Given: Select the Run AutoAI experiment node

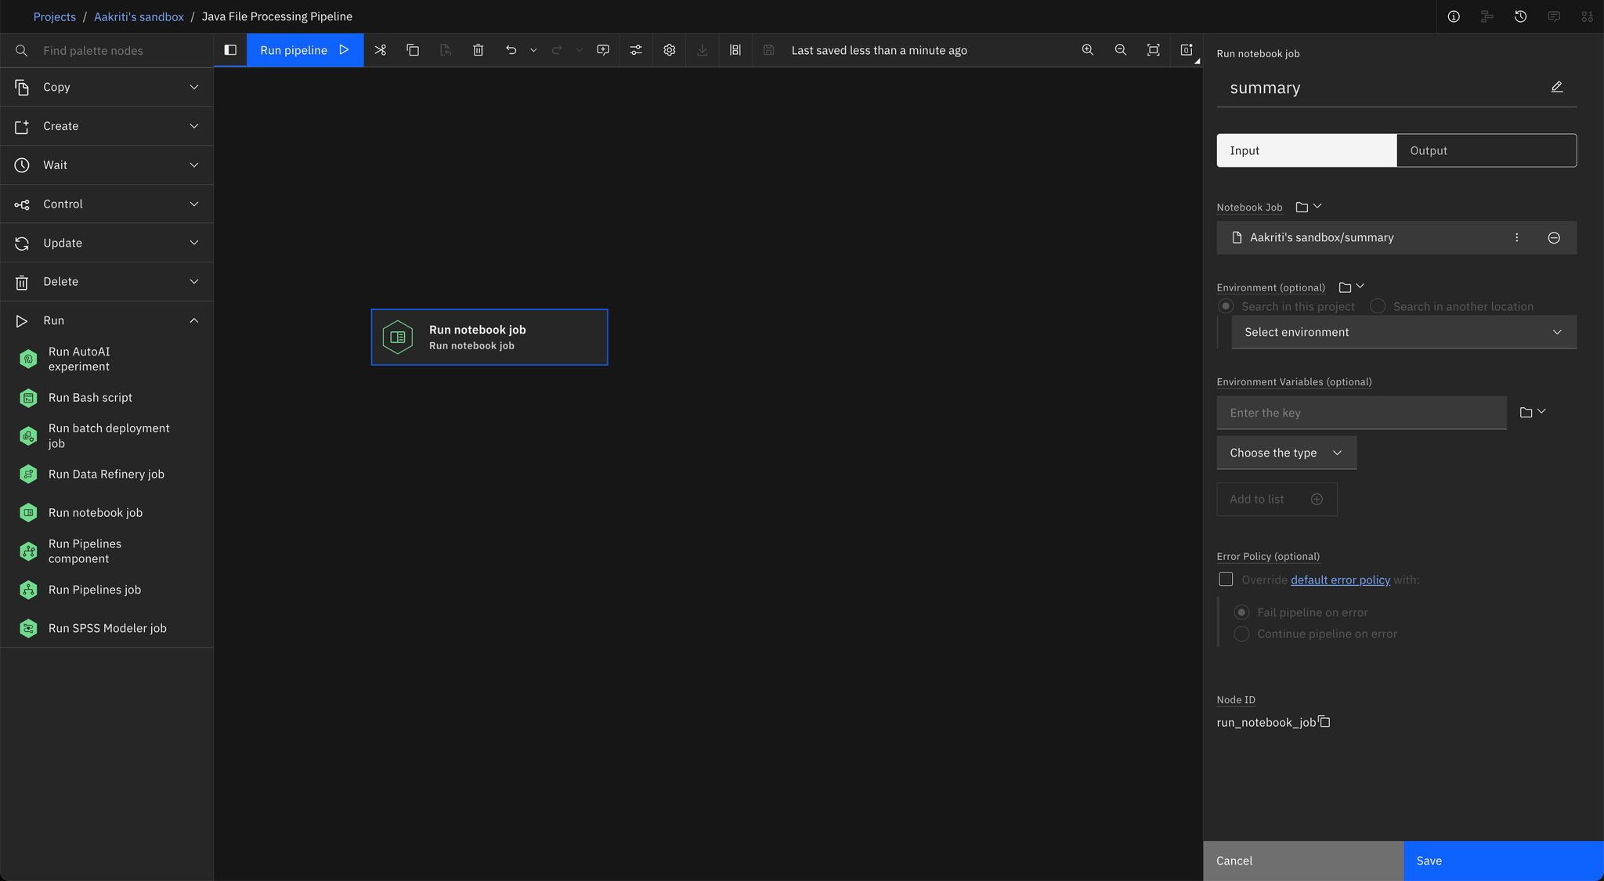Looking at the screenshot, I should (78, 358).
